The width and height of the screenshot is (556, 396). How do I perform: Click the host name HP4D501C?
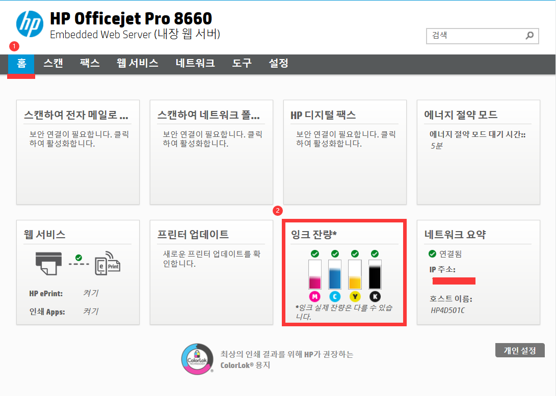(x=447, y=310)
